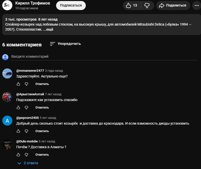Click the Подписаться subscribe button
The height and width of the screenshot is (169, 201).
click(x=71, y=5)
